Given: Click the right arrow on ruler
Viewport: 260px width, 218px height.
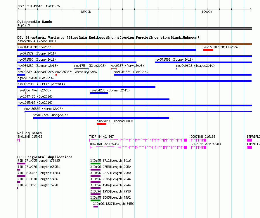Looking at the screenshot, I should tap(251, 9).
